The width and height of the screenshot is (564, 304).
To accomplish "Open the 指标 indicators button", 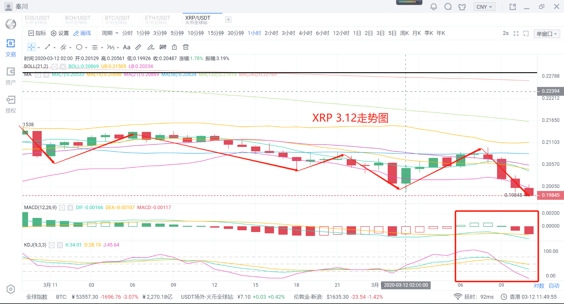I will (x=37, y=33).
